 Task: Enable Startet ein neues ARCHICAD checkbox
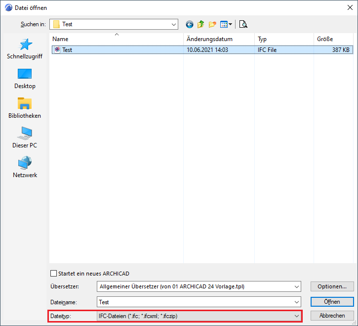[53, 274]
